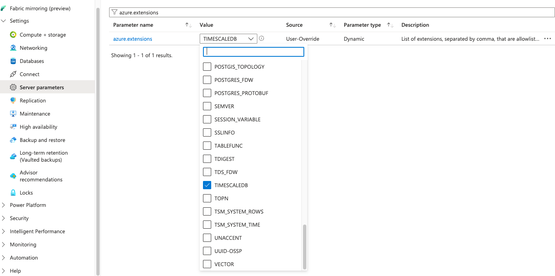Go to Backup and restore
Image resolution: width=555 pixels, height=276 pixels.
pyautogui.click(x=42, y=140)
